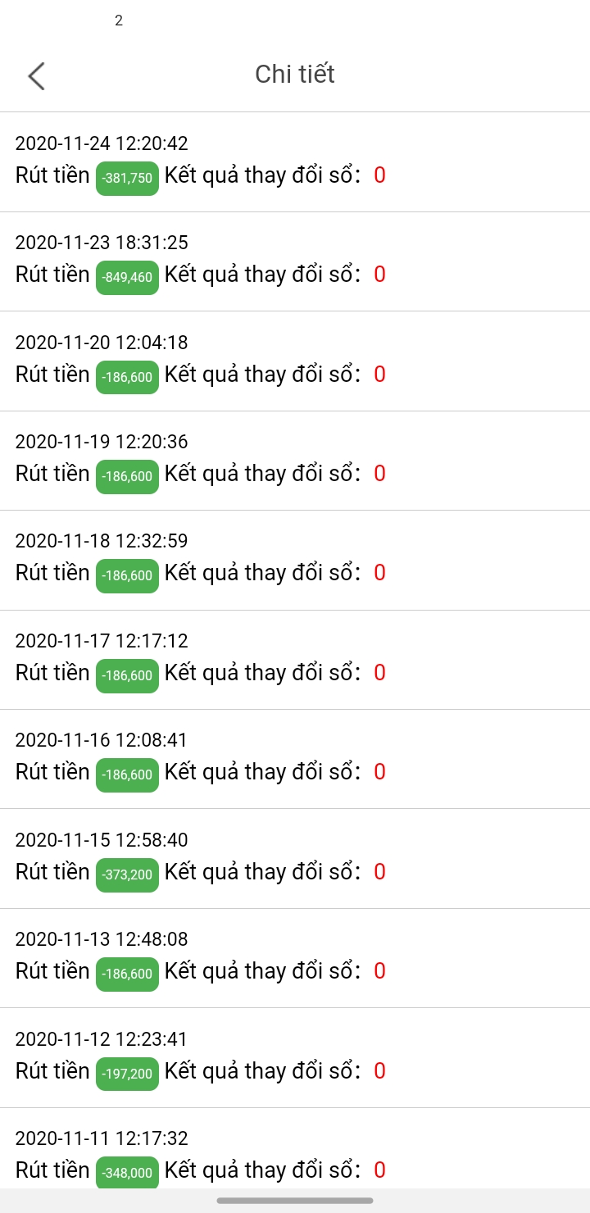Screen dimensions: 590x1213
Task: Tap the 2020-11-11 12:17:32 timestamp
Action: tap(102, 1138)
